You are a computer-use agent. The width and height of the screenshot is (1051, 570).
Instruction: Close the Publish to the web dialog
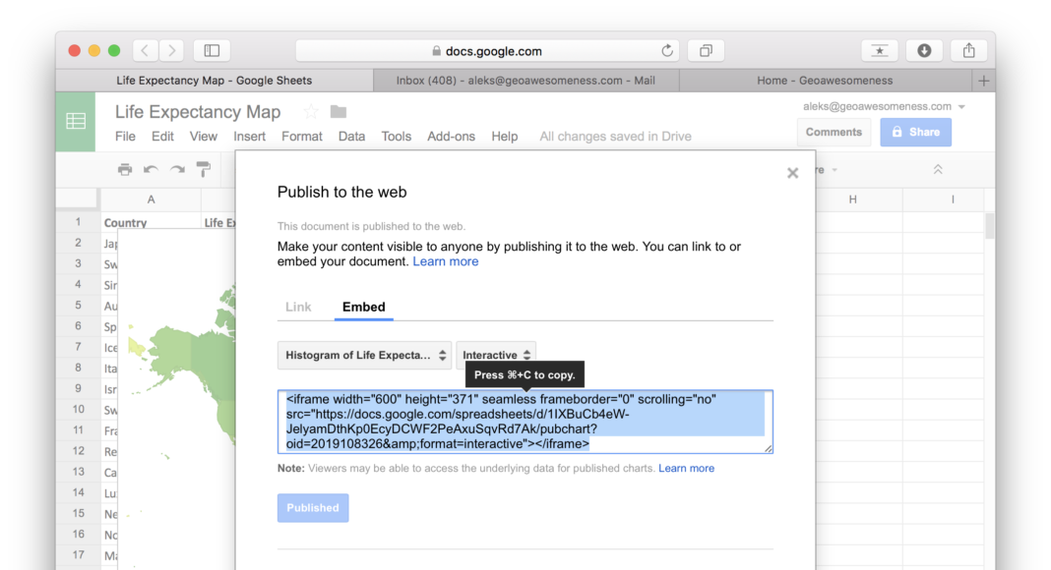coord(792,174)
